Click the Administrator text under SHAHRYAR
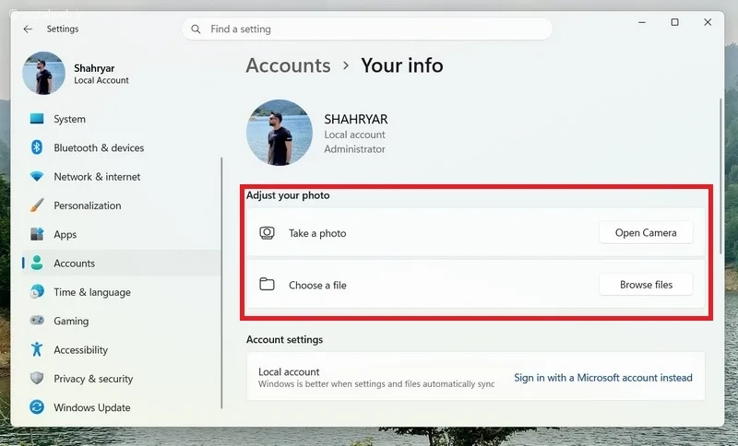 click(354, 149)
